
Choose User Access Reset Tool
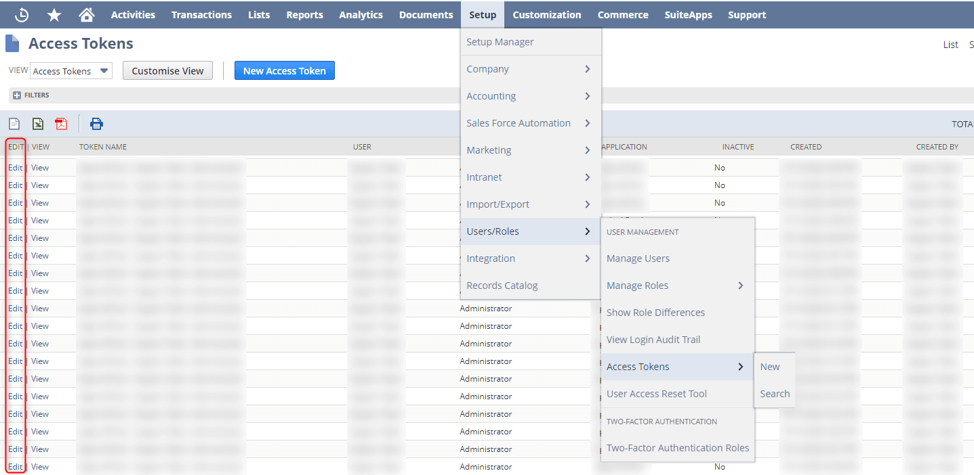point(678,394)
